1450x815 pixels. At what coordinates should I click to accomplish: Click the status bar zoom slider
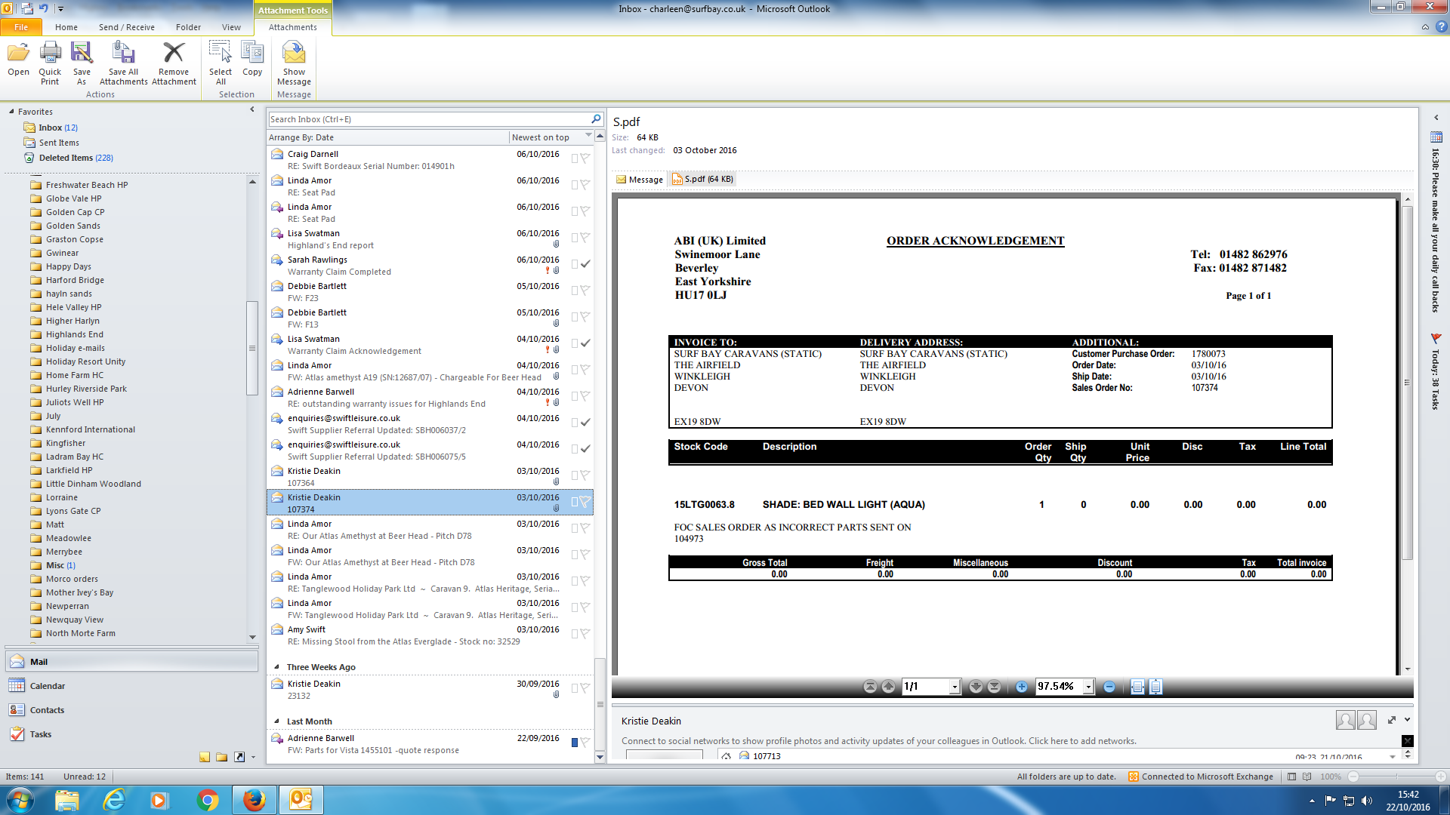pos(1396,777)
